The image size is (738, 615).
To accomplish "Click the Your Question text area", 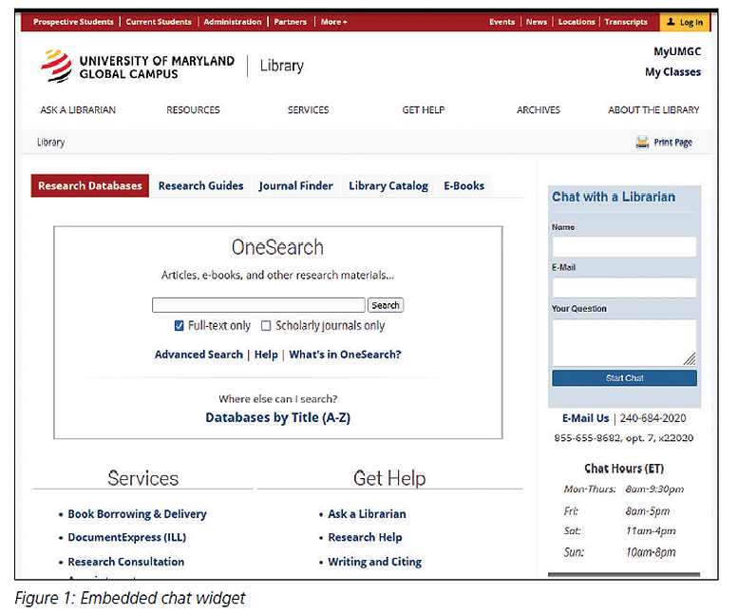I will click(x=624, y=343).
